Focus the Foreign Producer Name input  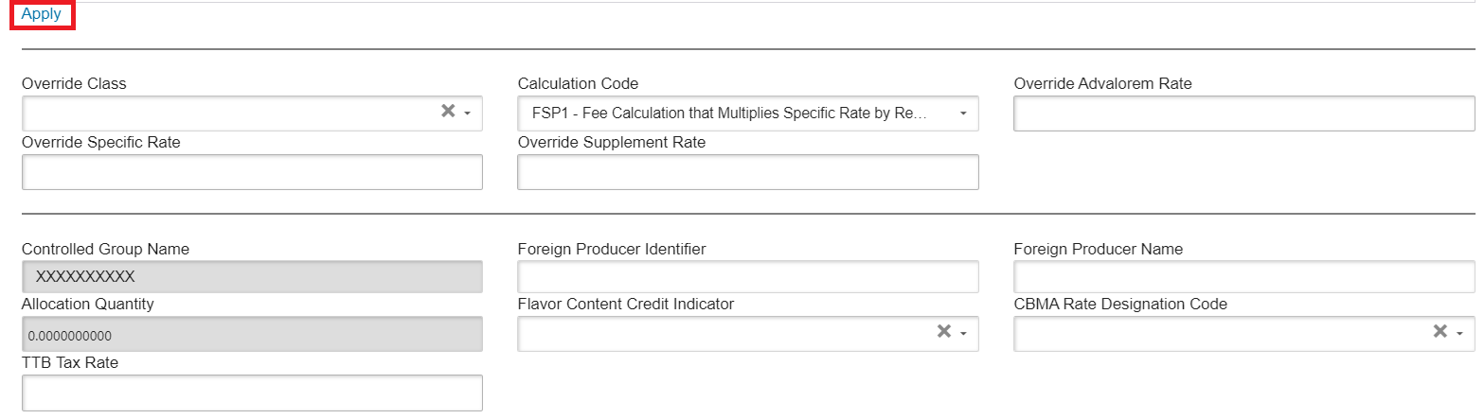pyautogui.click(x=1243, y=277)
